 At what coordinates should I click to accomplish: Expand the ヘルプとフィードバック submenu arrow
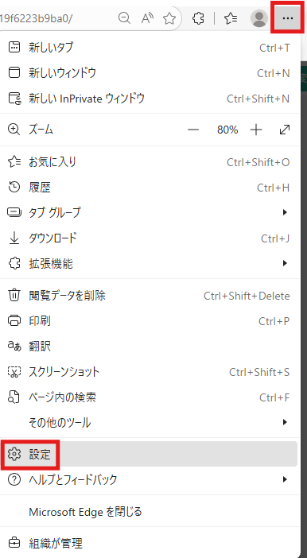[284, 480]
